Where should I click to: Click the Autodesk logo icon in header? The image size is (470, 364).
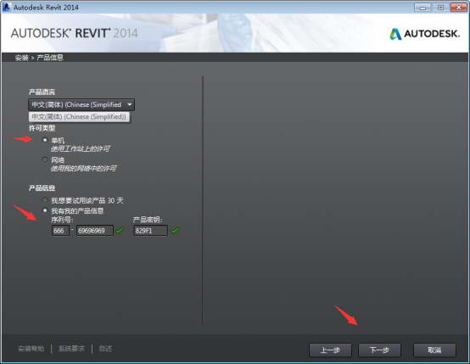coord(395,34)
